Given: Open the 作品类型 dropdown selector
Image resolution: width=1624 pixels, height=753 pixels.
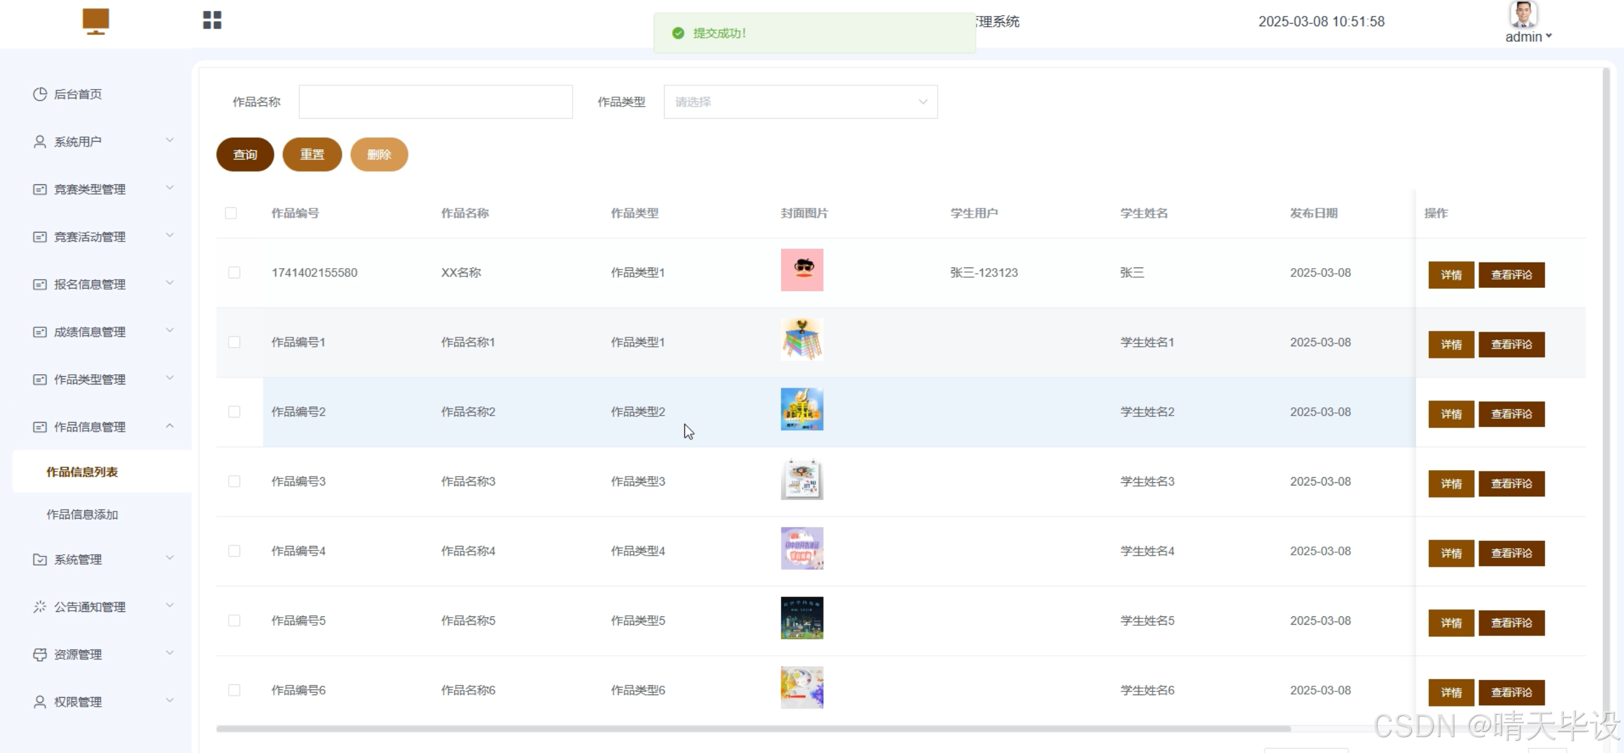Looking at the screenshot, I should point(800,102).
